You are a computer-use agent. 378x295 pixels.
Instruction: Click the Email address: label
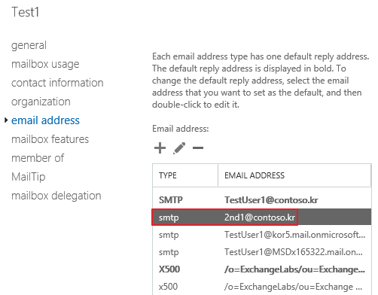point(181,129)
